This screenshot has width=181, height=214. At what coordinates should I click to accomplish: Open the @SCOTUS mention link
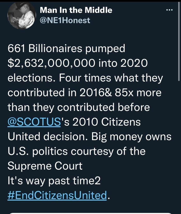point(34,122)
